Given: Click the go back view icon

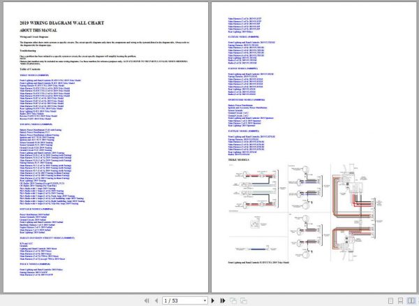Looking at the screenshot, I should click(233, 300).
